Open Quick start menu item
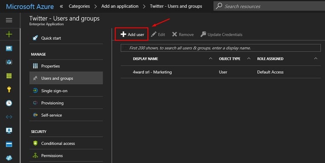 (x=66, y=38)
